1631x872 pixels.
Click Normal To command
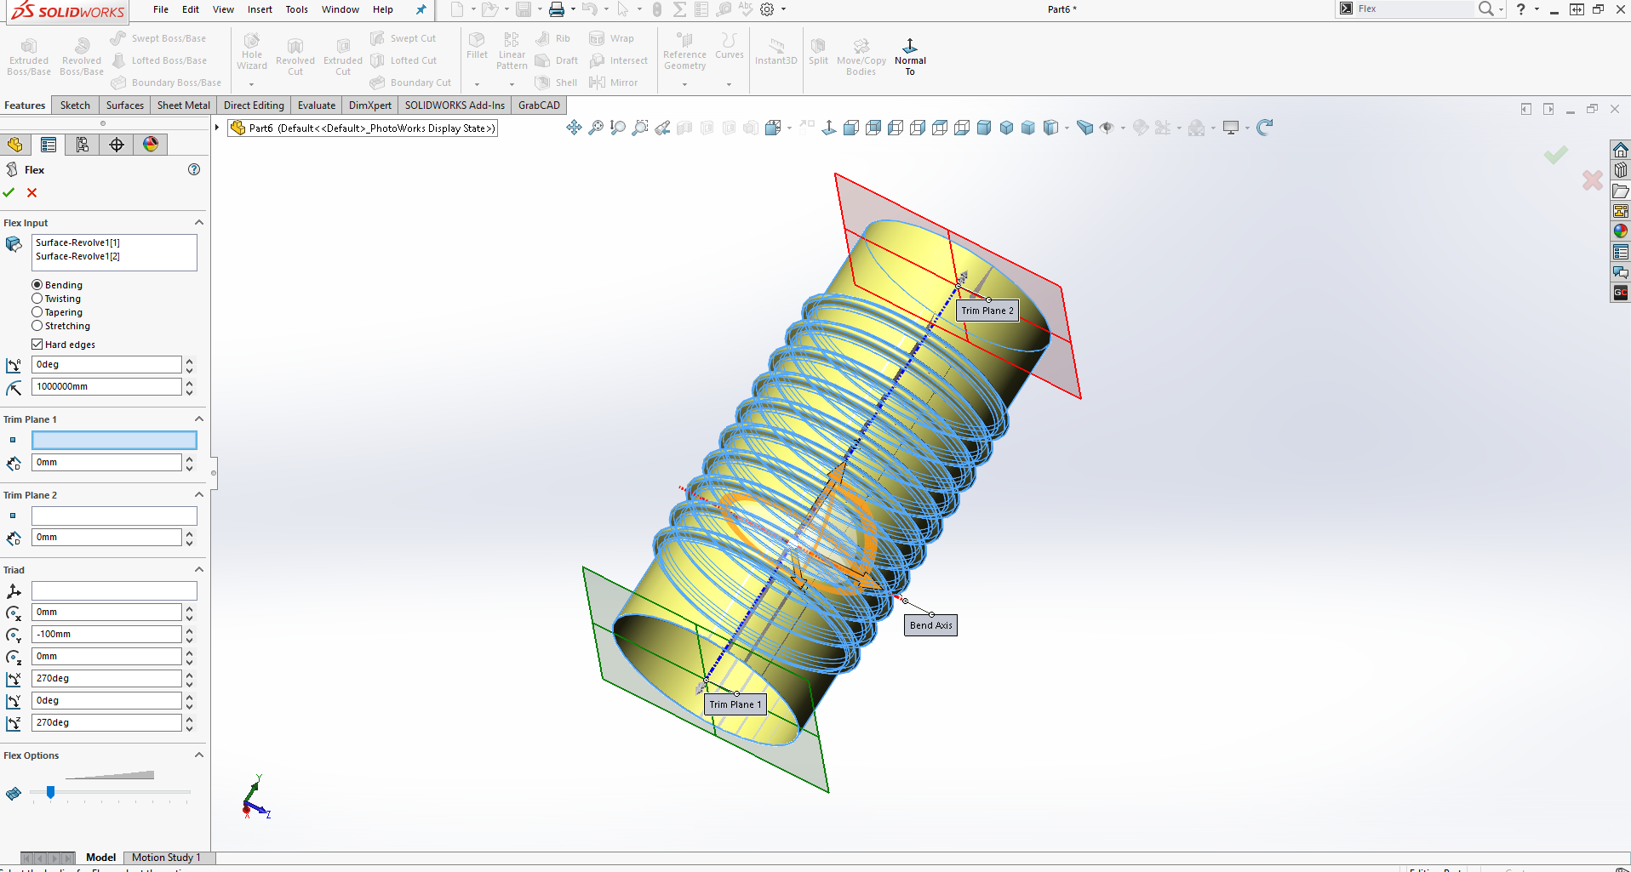coord(910,56)
